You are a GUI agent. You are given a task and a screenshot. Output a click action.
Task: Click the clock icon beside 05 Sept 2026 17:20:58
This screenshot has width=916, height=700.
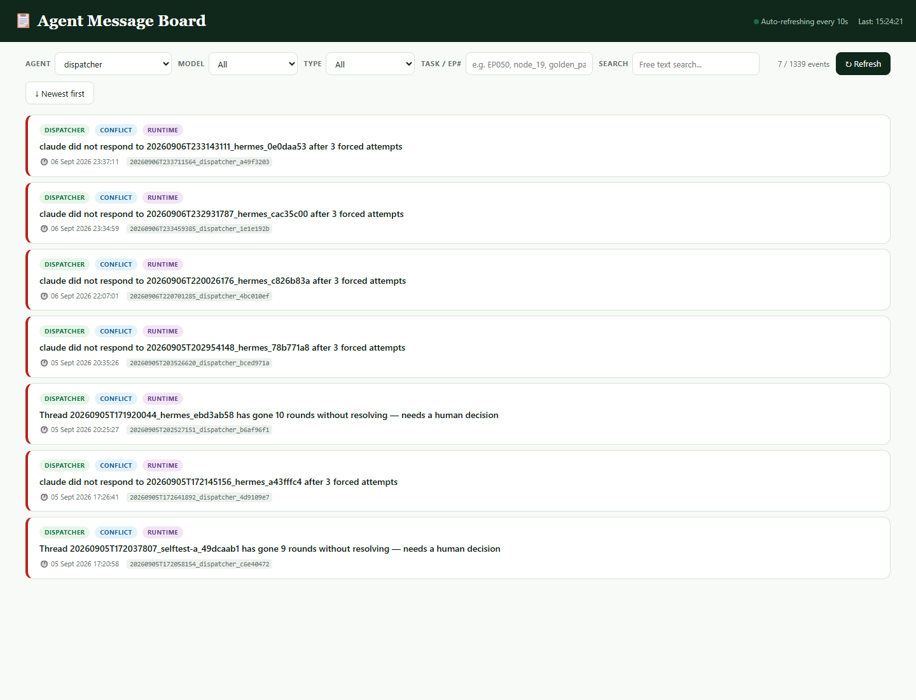tap(44, 564)
